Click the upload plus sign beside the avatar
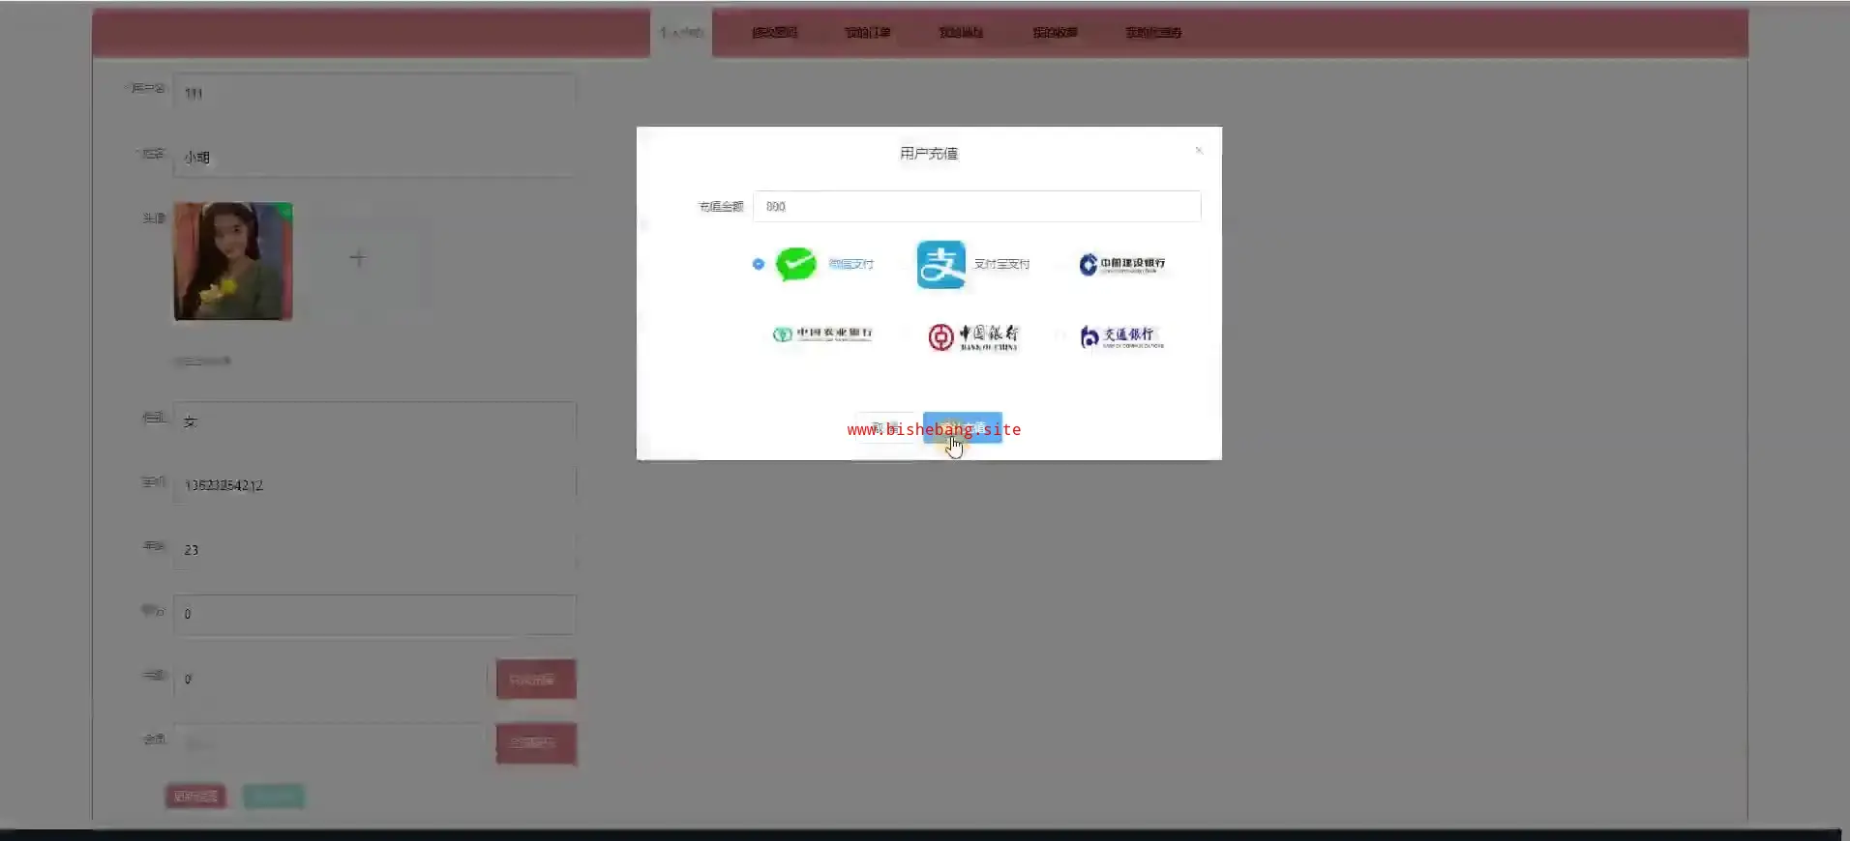Image resolution: width=1850 pixels, height=841 pixels. point(358,258)
